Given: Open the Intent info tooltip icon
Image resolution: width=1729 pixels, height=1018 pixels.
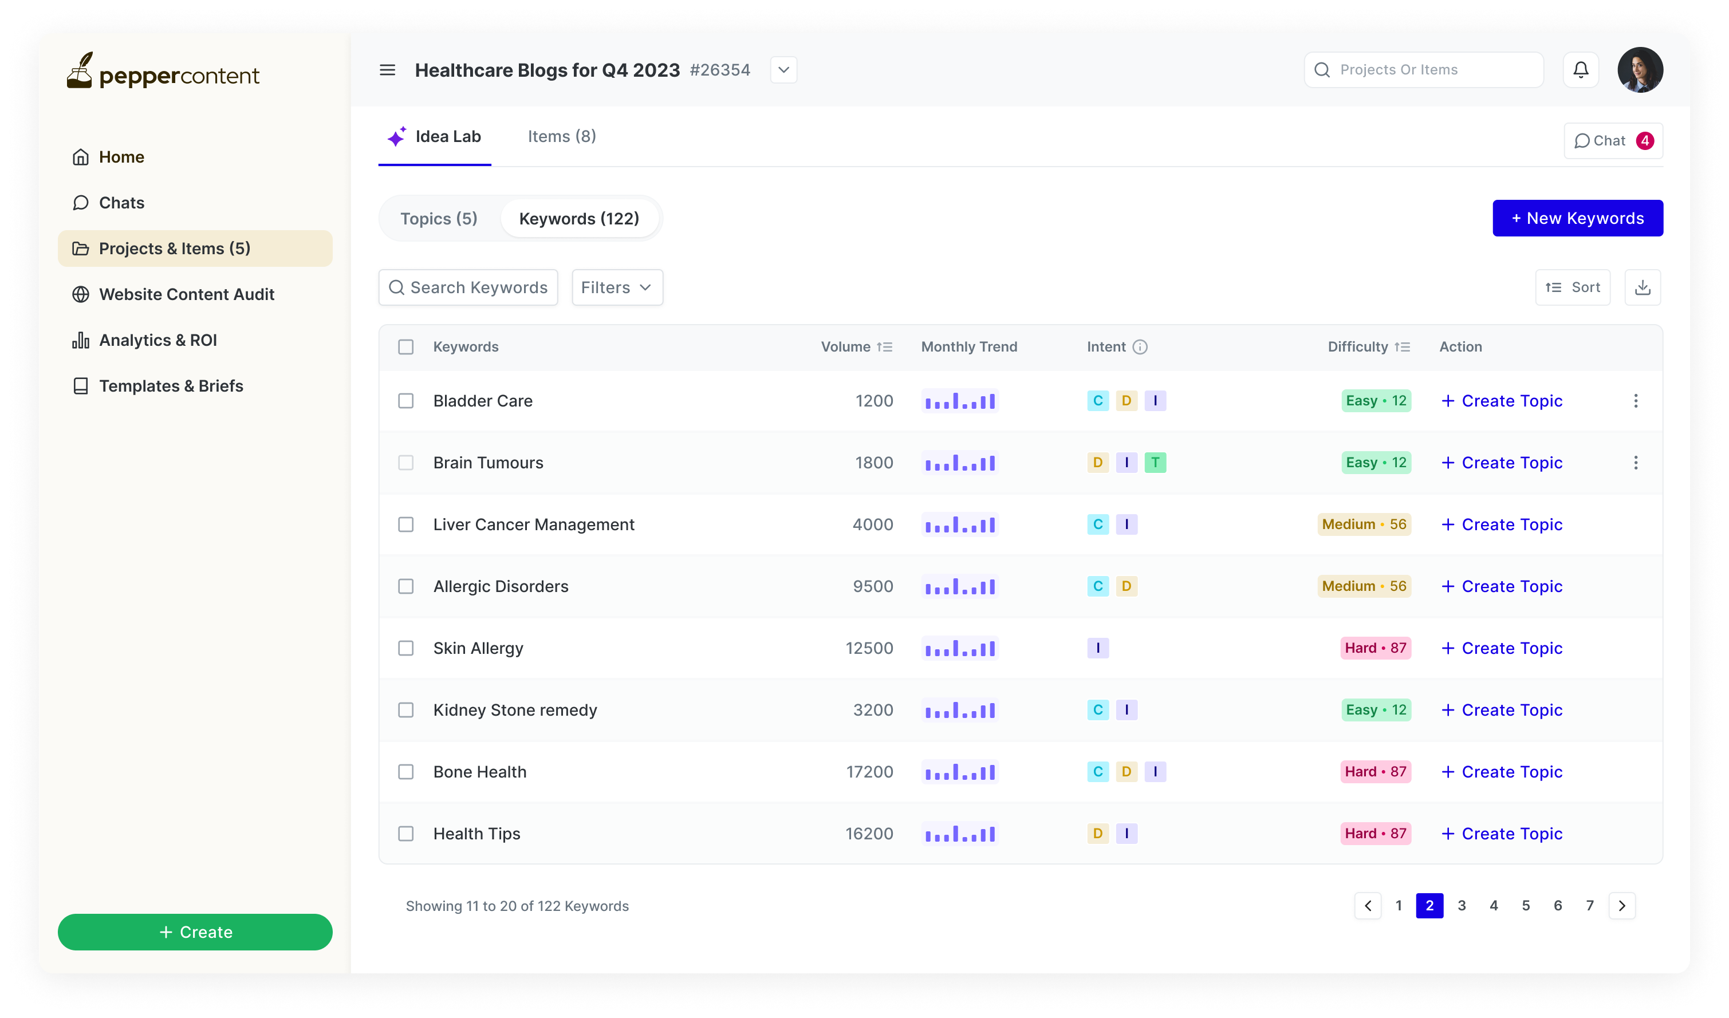Looking at the screenshot, I should tap(1140, 347).
